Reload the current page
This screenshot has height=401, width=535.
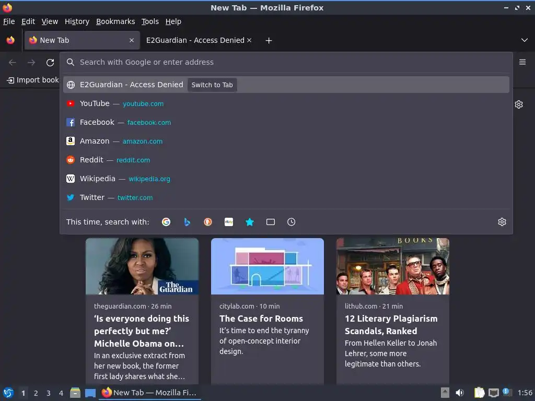point(50,63)
